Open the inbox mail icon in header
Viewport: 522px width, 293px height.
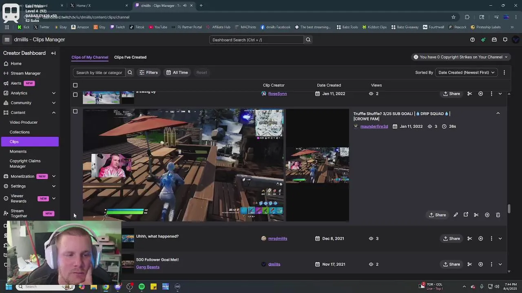pos(494,39)
